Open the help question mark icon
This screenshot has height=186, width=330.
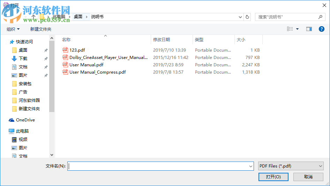(321, 29)
